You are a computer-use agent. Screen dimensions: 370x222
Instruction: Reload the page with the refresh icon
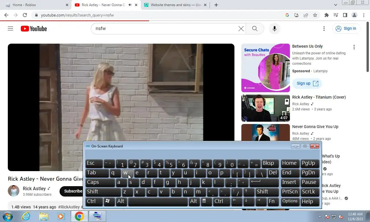tap(25, 15)
